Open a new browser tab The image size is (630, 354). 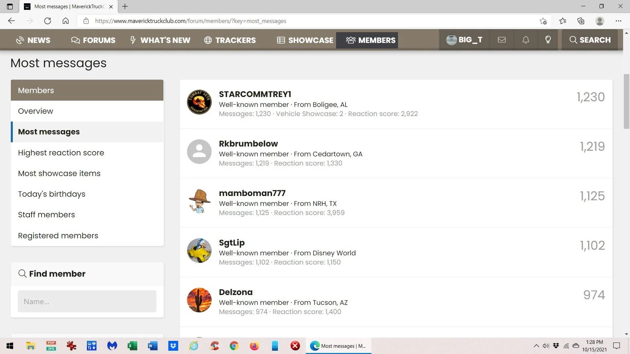pos(125,6)
